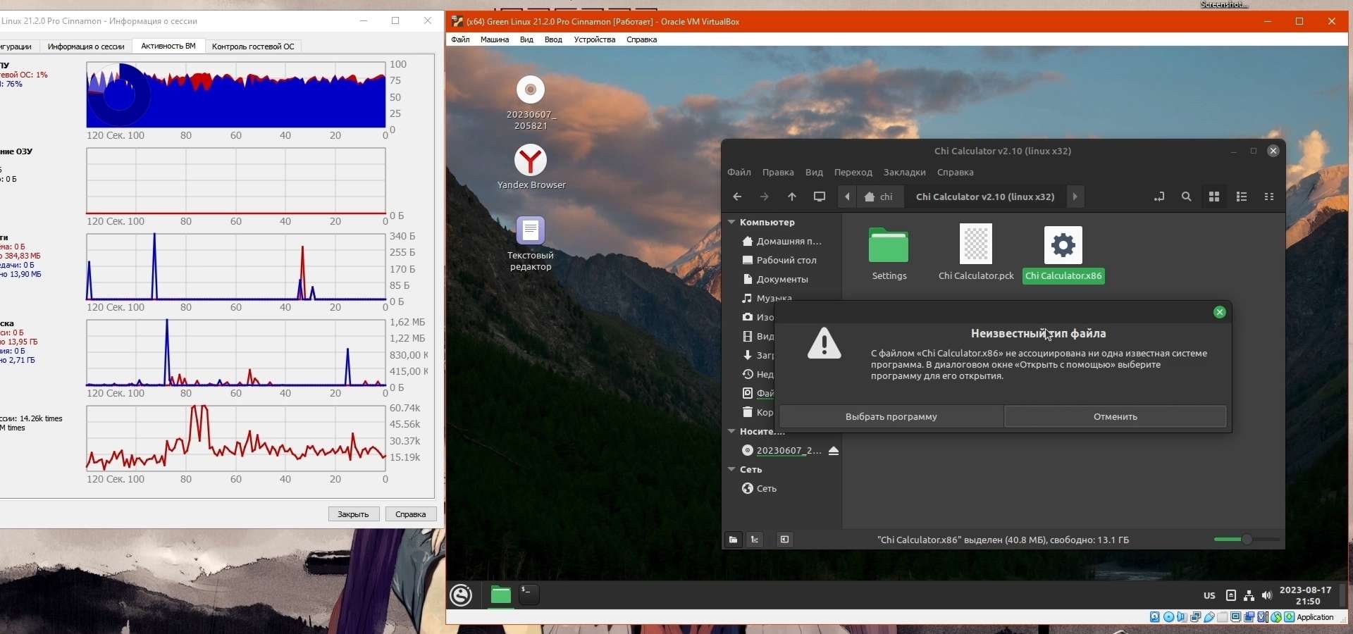1353x634 pixels.
Task: Click the network icon in the guest panel
Action: coord(1249,596)
